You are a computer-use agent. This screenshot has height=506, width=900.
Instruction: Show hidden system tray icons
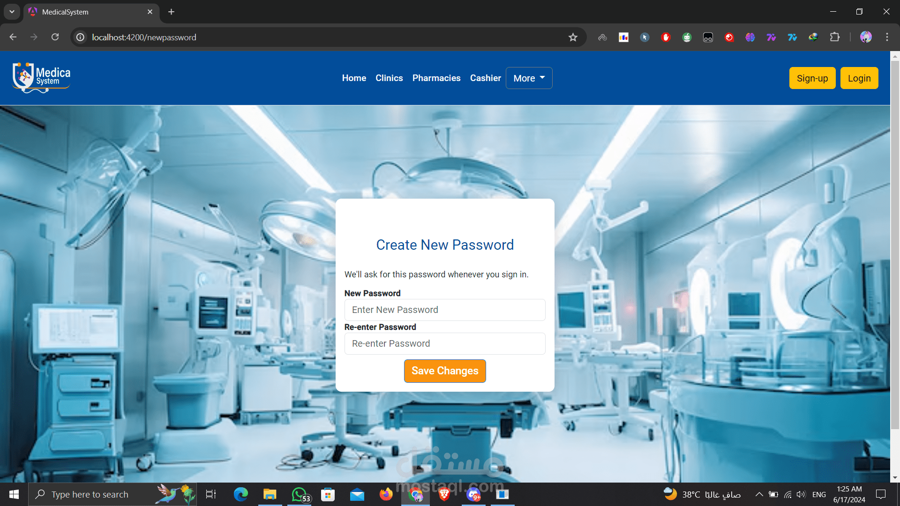[x=759, y=494]
